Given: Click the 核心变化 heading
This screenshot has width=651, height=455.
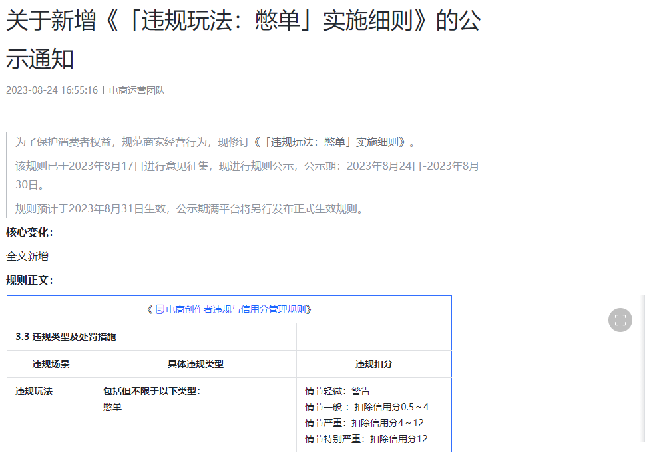Looking at the screenshot, I should (x=30, y=232).
